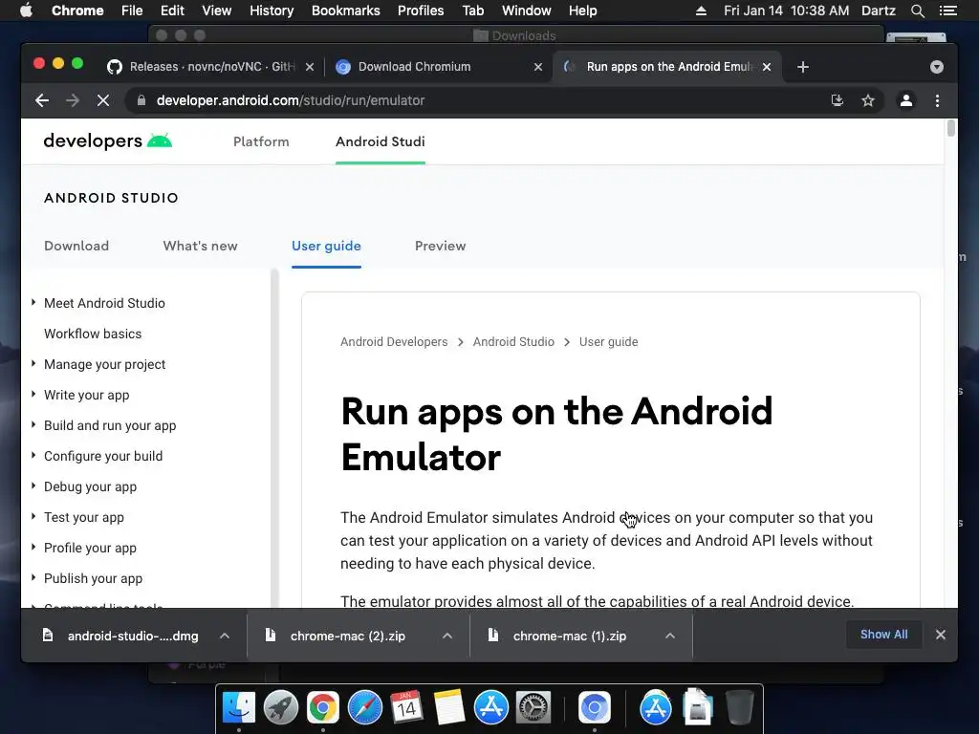
Task: Select the User guide tab
Action: 326,246
